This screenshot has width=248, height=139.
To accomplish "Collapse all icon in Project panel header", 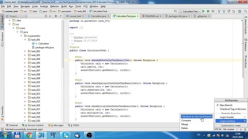I will click(x=50, y=16).
